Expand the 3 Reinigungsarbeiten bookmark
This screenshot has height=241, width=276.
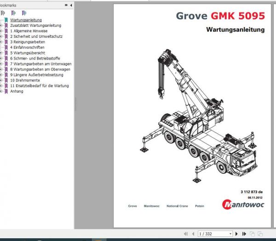pos(1,42)
